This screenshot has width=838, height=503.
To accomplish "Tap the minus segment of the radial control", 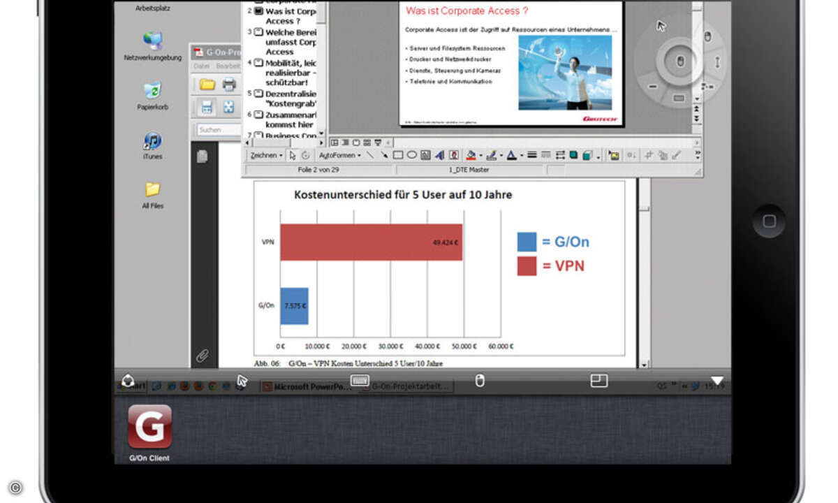I will pyautogui.click(x=652, y=87).
